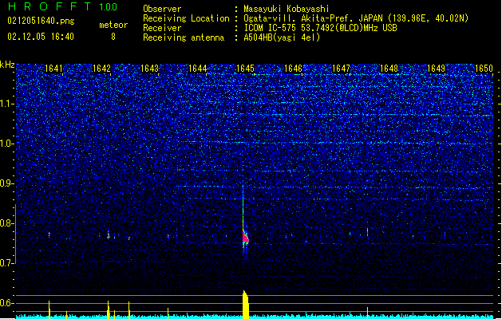Click the version number 1.0.0

[x=109, y=7]
